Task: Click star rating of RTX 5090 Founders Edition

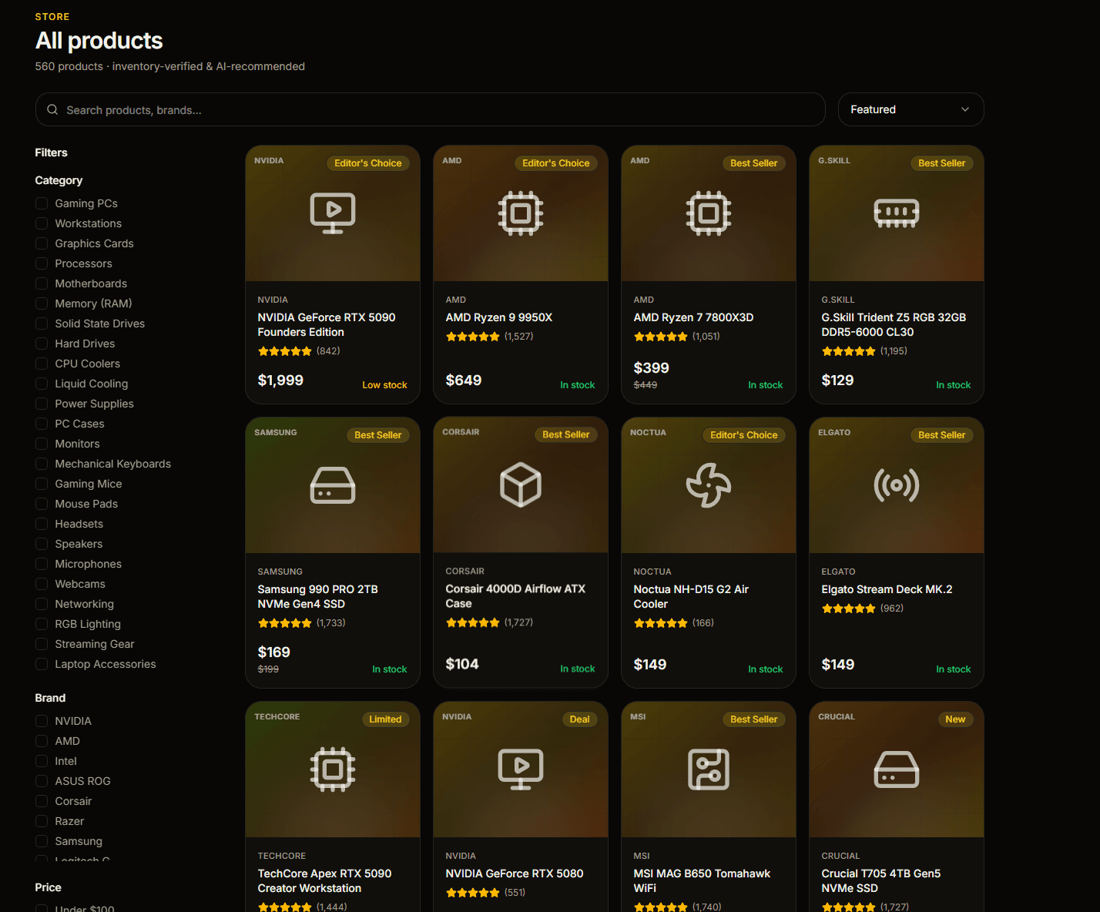Action: point(285,351)
